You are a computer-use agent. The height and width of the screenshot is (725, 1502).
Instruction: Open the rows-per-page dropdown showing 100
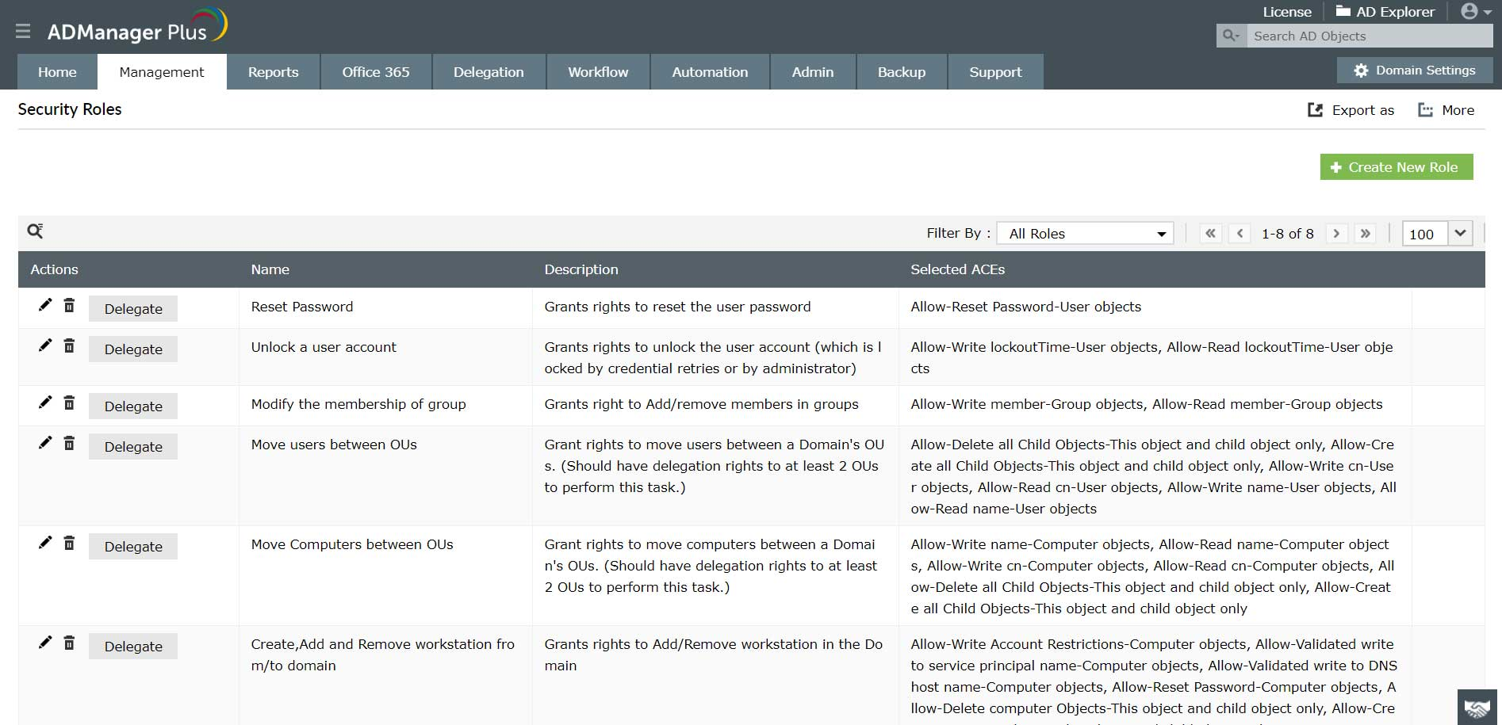pos(1437,234)
